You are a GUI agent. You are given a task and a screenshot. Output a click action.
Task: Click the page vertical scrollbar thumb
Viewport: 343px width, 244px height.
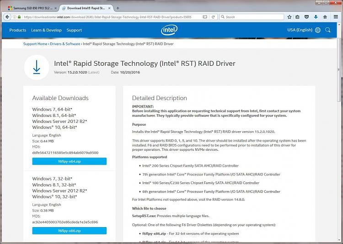[x=339, y=69]
